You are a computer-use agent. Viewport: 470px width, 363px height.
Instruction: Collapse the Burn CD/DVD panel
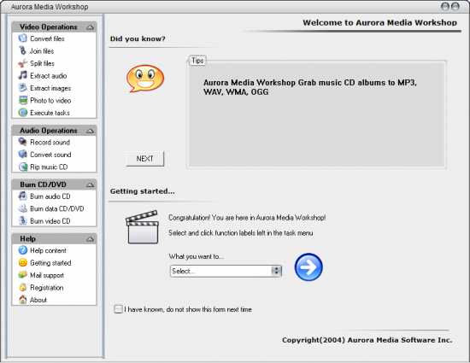pyautogui.click(x=90, y=185)
